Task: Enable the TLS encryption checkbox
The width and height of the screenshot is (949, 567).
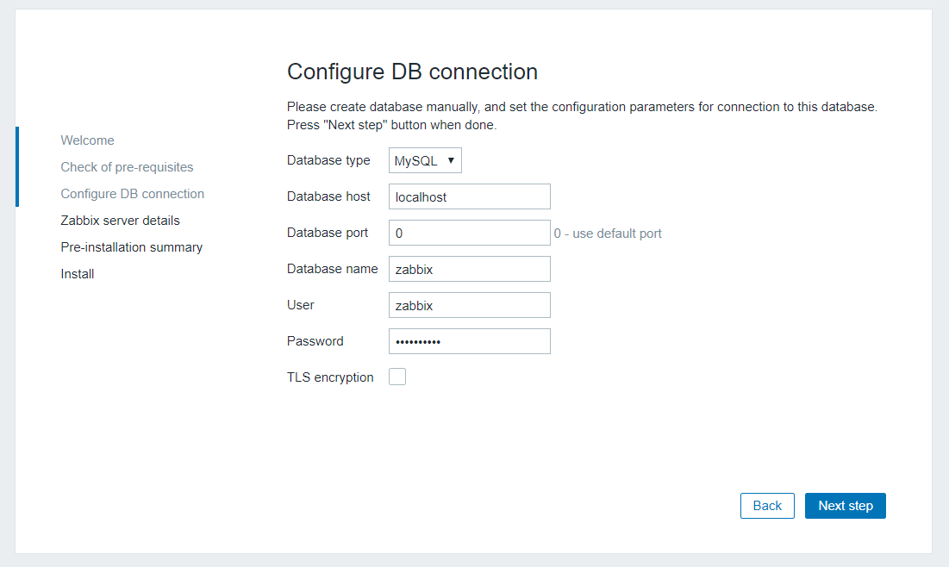Action: 397,377
